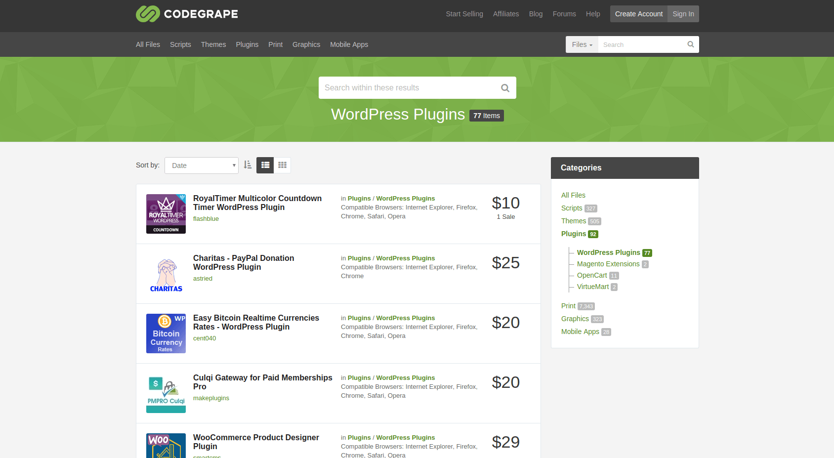Open the PMPRO Culqi thumbnail

[x=166, y=393]
